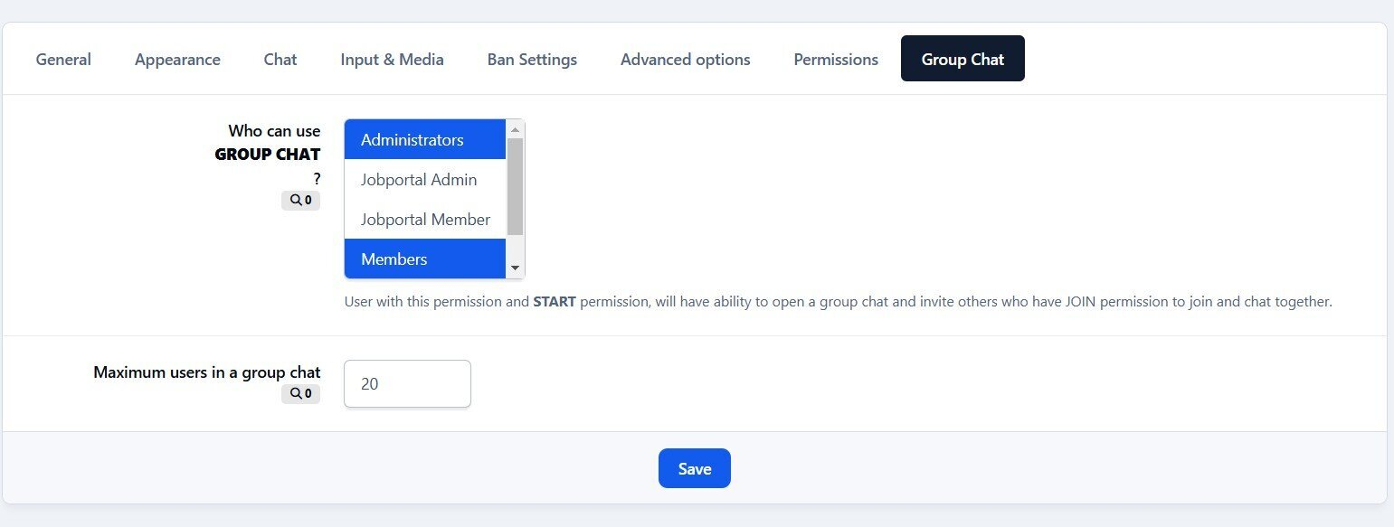Image resolution: width=1394 pixels, height=527 pixels.
Task: Select Administrators in the roles list
Action: [x=424, y=140]
